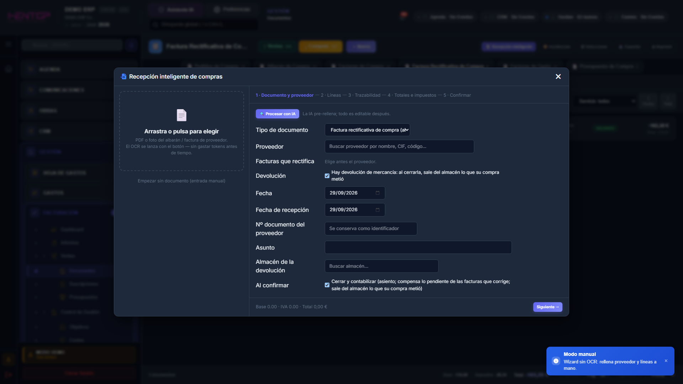Image resolution: width=683 pixels, height=384 pixels.
Task: Click the info icon in Modo manual toast
Action: coord(556,361)
